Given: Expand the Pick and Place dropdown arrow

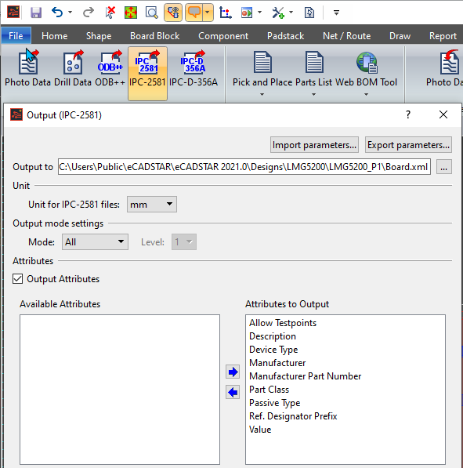Looking at the screenshot, I should click(x=262, y=94).
